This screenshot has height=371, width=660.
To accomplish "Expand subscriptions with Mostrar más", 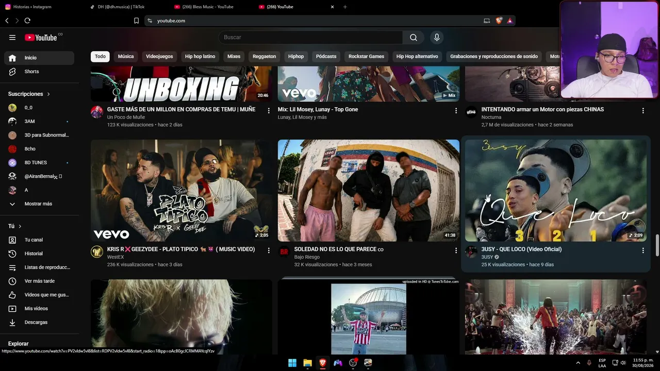I will pos(39,204).
